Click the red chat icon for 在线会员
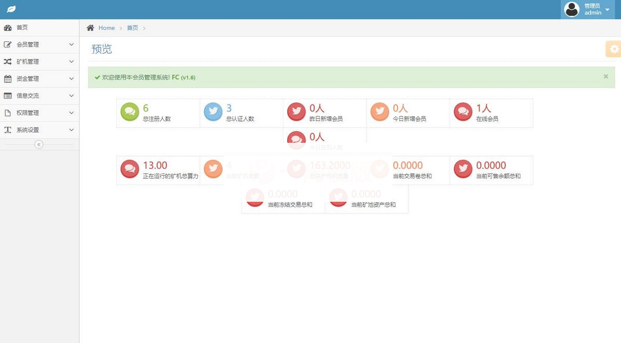The width and height of the screenshot is (621, 343). (463, 112)
